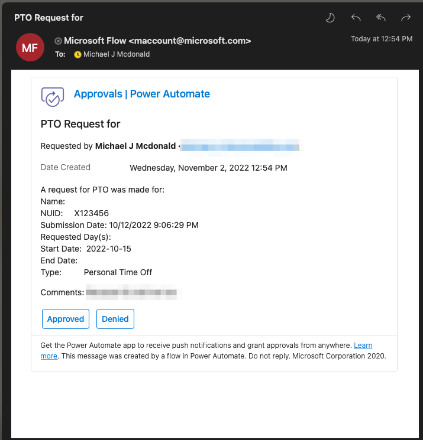
Task: Click requester name Michael J Mcdonald in bold
Action: 135,146
